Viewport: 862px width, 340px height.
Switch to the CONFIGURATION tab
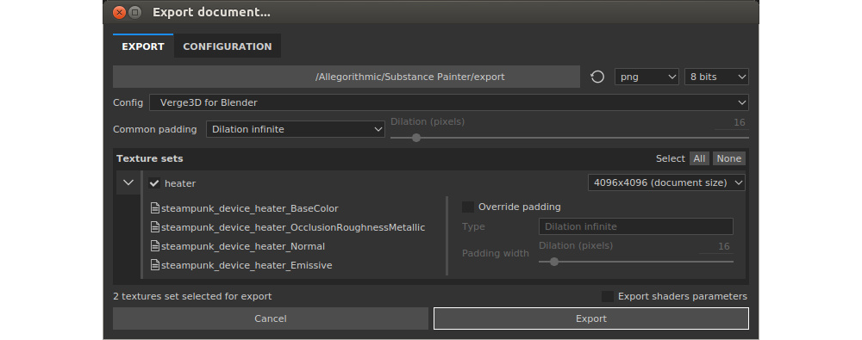coord(227,46)
